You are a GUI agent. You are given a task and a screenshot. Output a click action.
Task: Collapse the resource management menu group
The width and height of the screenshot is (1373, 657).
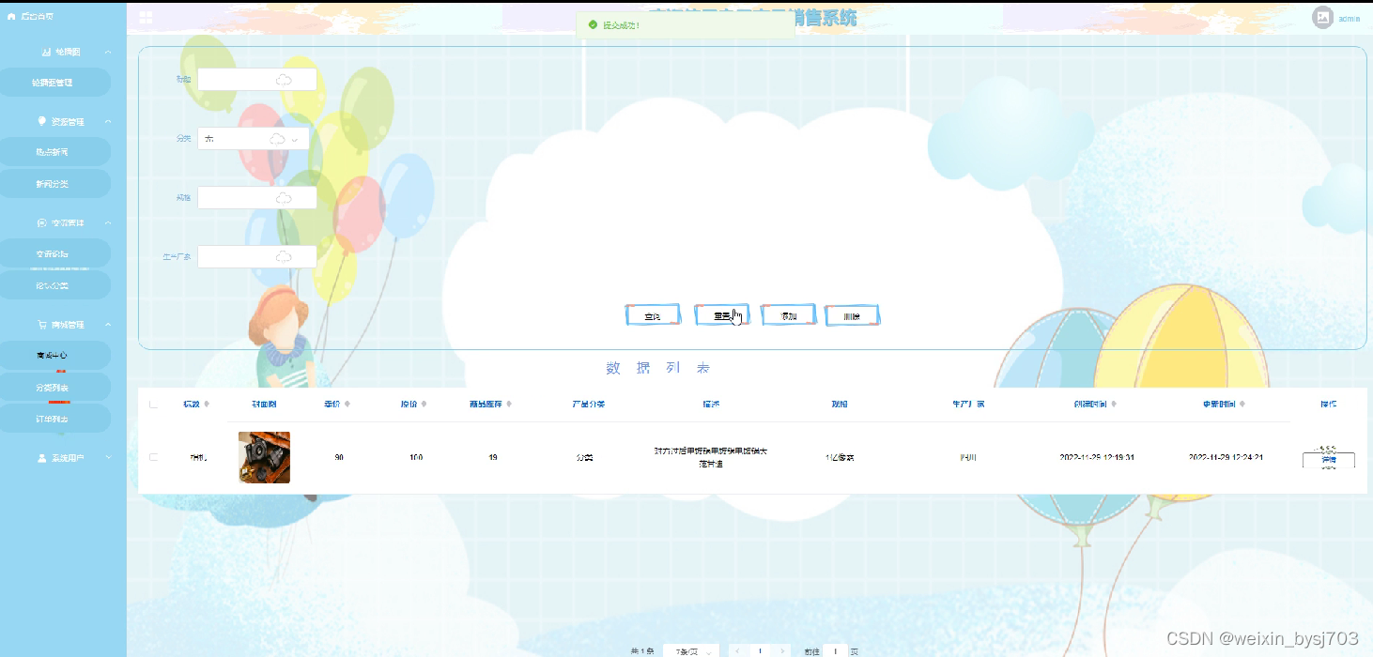[108, 121]
